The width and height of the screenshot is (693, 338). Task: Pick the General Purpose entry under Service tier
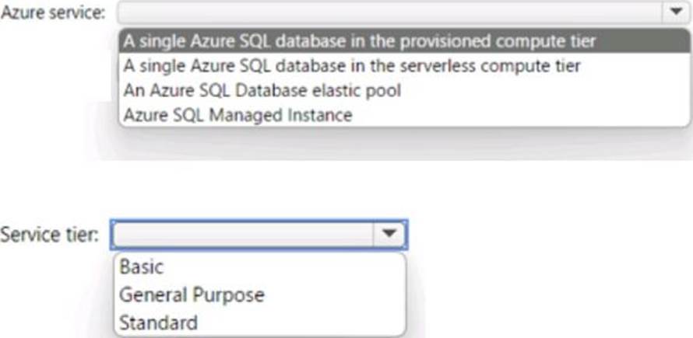[x=260, y=294]
